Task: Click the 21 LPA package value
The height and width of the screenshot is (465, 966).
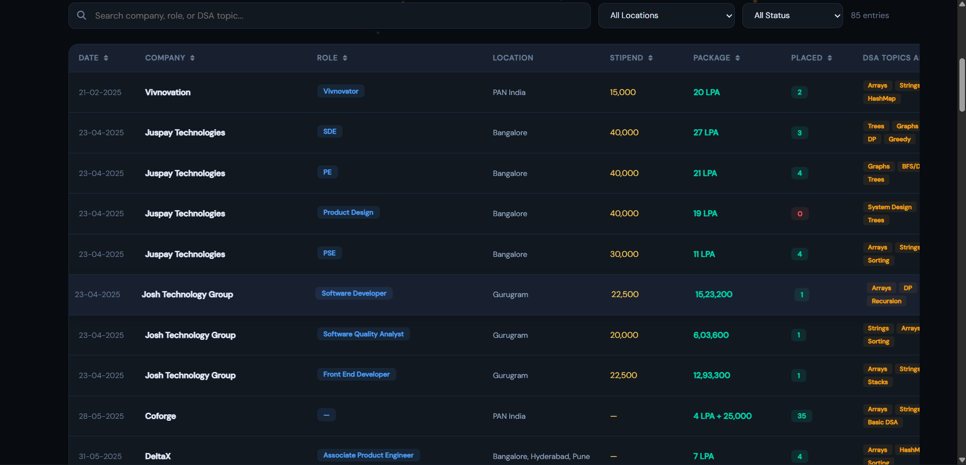Action: pos(705,173)
